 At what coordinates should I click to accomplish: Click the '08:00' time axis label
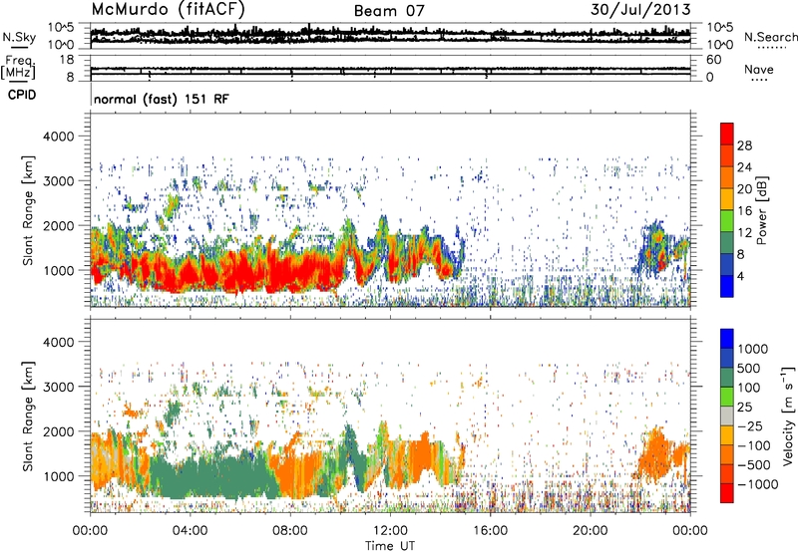(289, 531)
